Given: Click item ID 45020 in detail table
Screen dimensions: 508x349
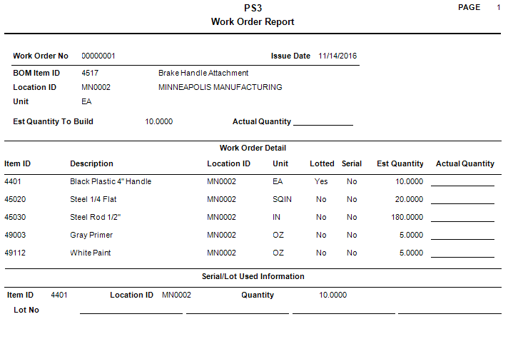Looking at the screenshot, I should 16,199.
